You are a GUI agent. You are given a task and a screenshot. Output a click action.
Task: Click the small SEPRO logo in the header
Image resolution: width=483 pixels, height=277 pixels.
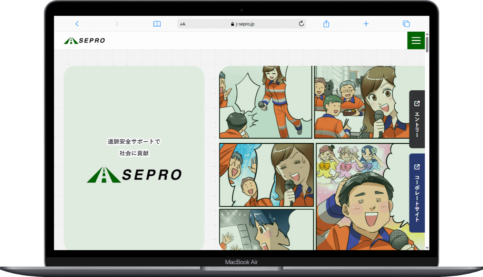coord(84,41)
